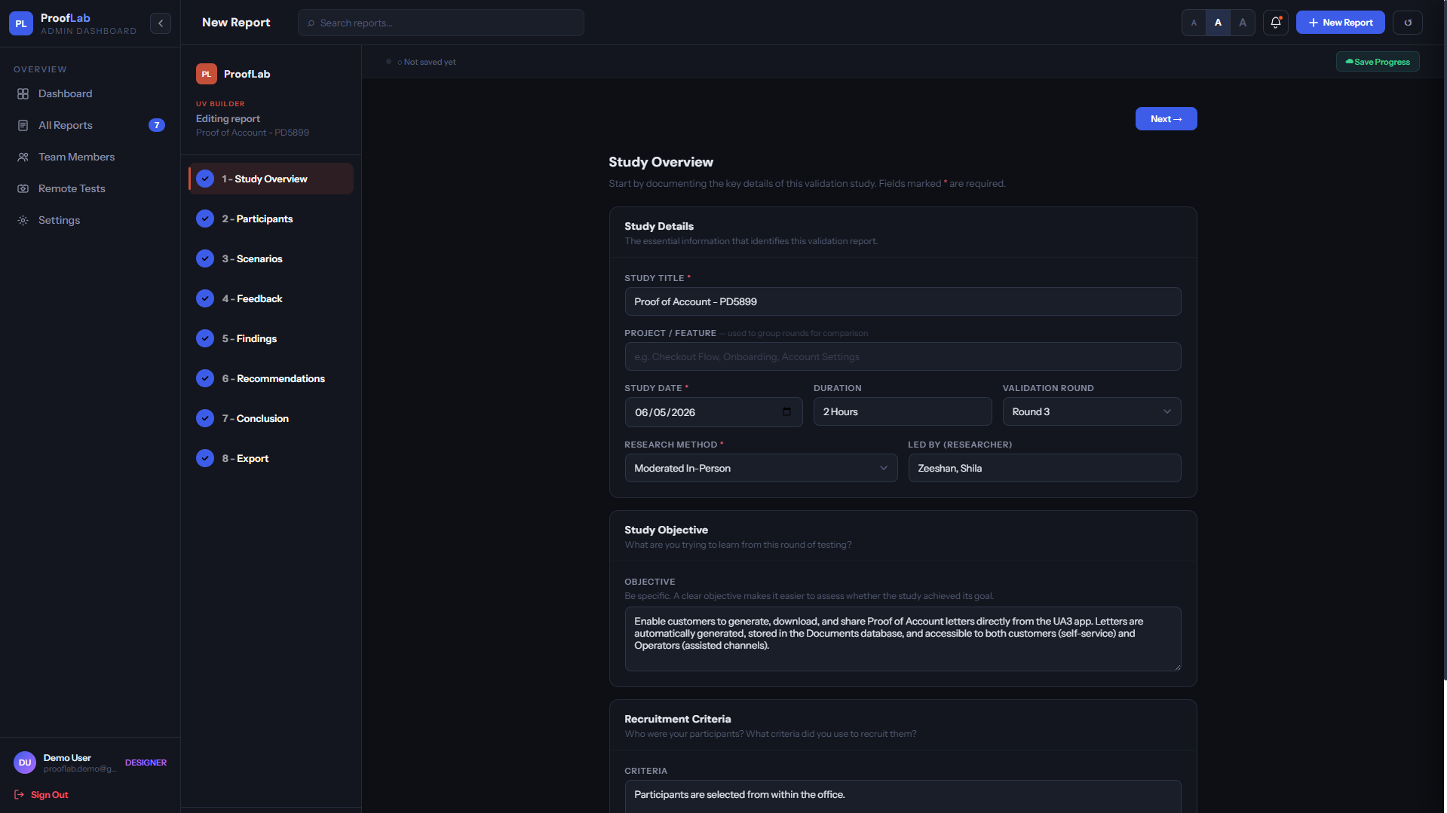This screenshot has height=813, width=1447.
Task: Select the smallest text size A option
Action: point(1194,23)
